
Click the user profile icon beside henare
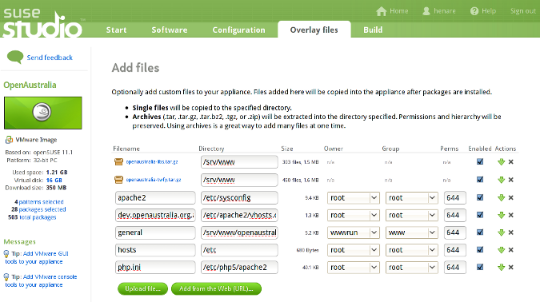[x=426, y=11]
